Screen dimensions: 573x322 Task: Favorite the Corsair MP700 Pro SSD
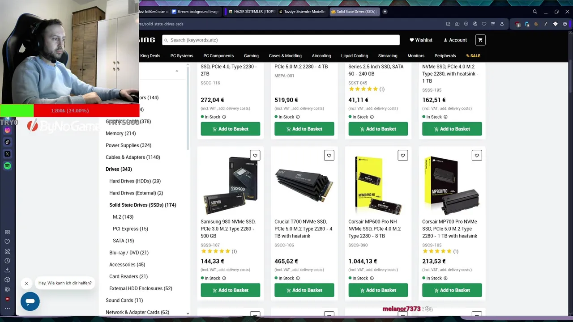(x=477, y=155)
